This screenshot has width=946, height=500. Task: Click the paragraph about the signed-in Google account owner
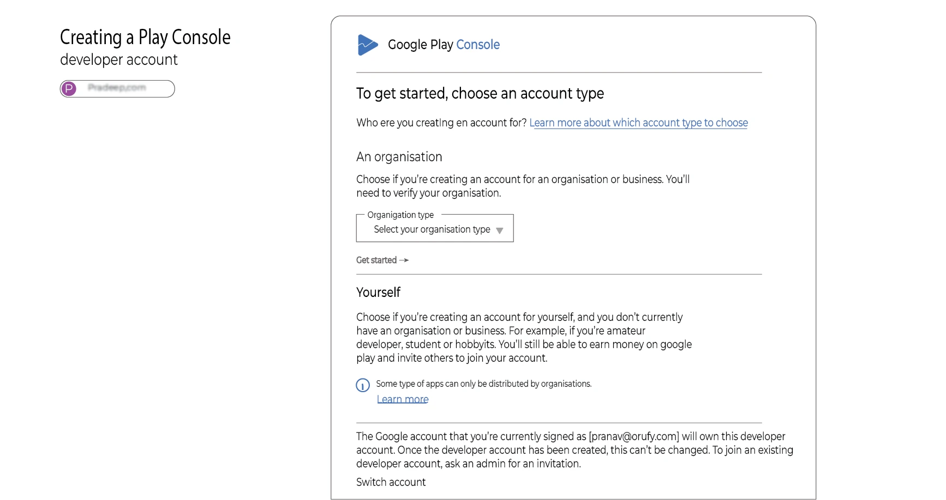(574, 450)
